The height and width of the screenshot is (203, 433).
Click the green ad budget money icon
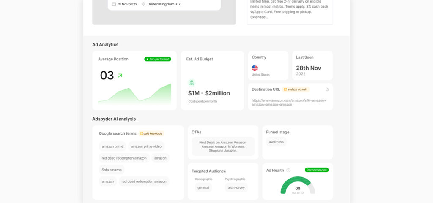point(192,83)
